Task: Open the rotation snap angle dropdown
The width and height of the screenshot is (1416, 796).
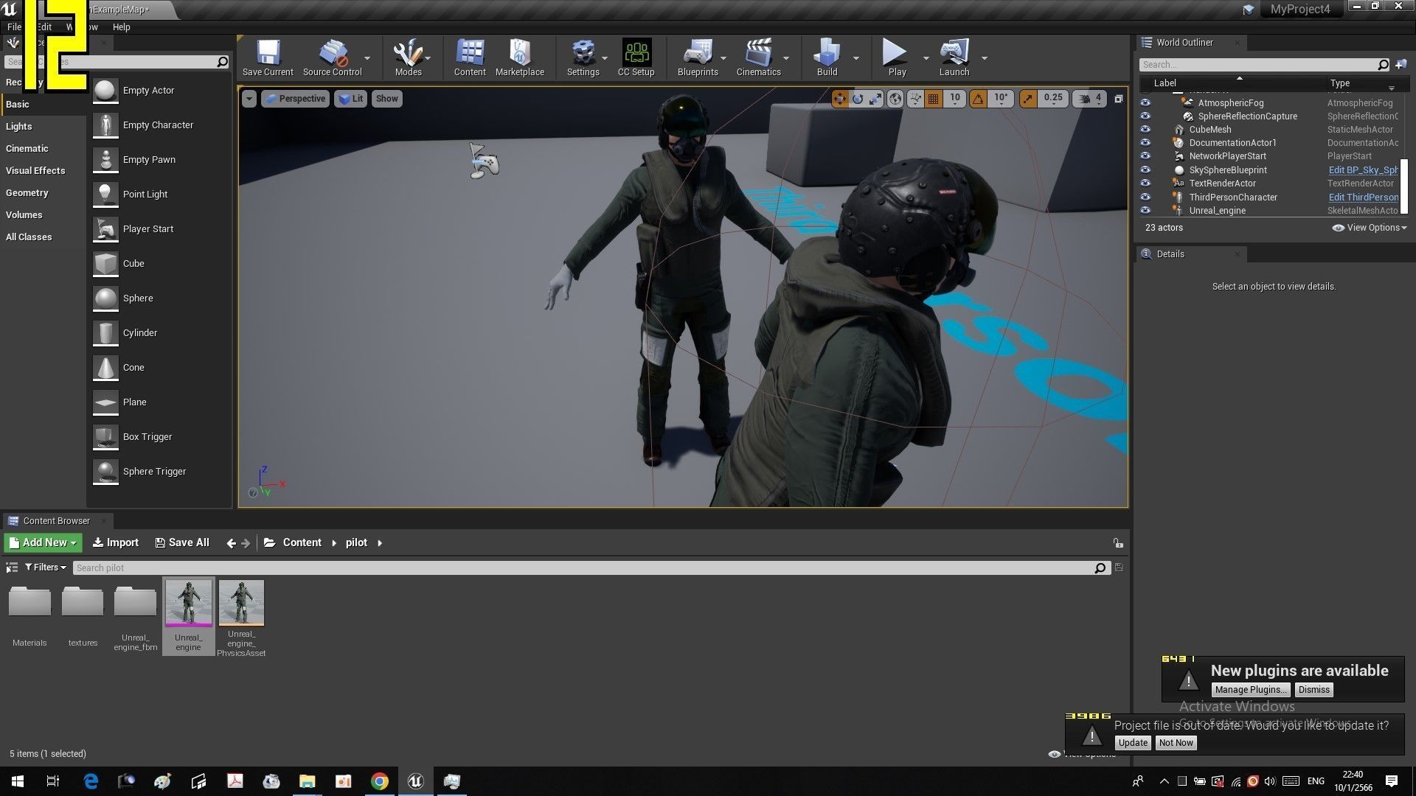Action: pyautogui.click(x=1001, y=99)
